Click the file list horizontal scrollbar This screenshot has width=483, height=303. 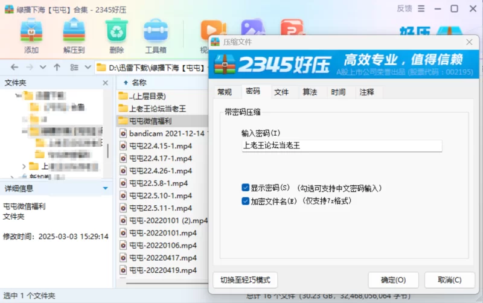167,282
